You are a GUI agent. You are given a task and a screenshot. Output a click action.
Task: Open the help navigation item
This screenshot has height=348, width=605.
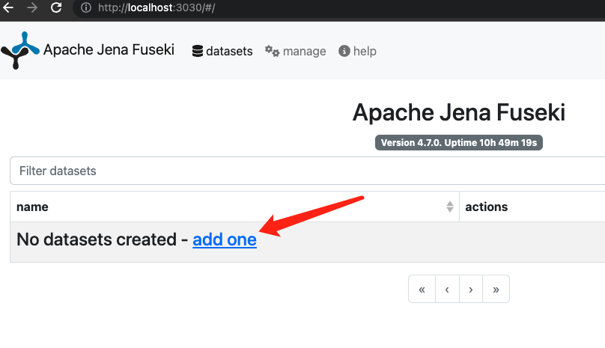365,52
